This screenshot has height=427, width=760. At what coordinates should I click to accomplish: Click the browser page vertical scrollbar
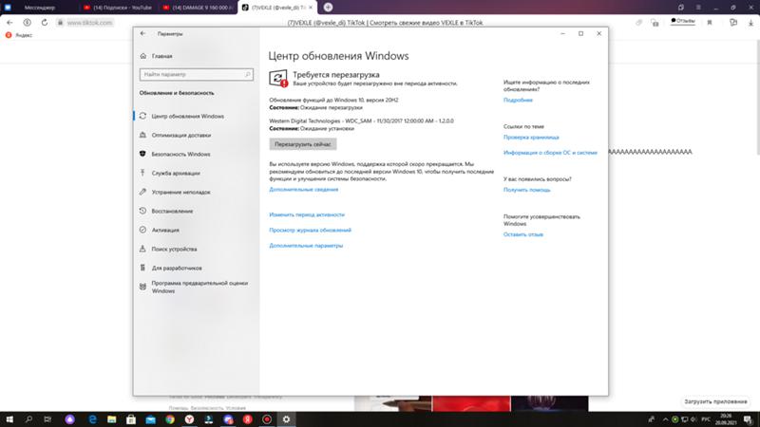pos(756,97)
